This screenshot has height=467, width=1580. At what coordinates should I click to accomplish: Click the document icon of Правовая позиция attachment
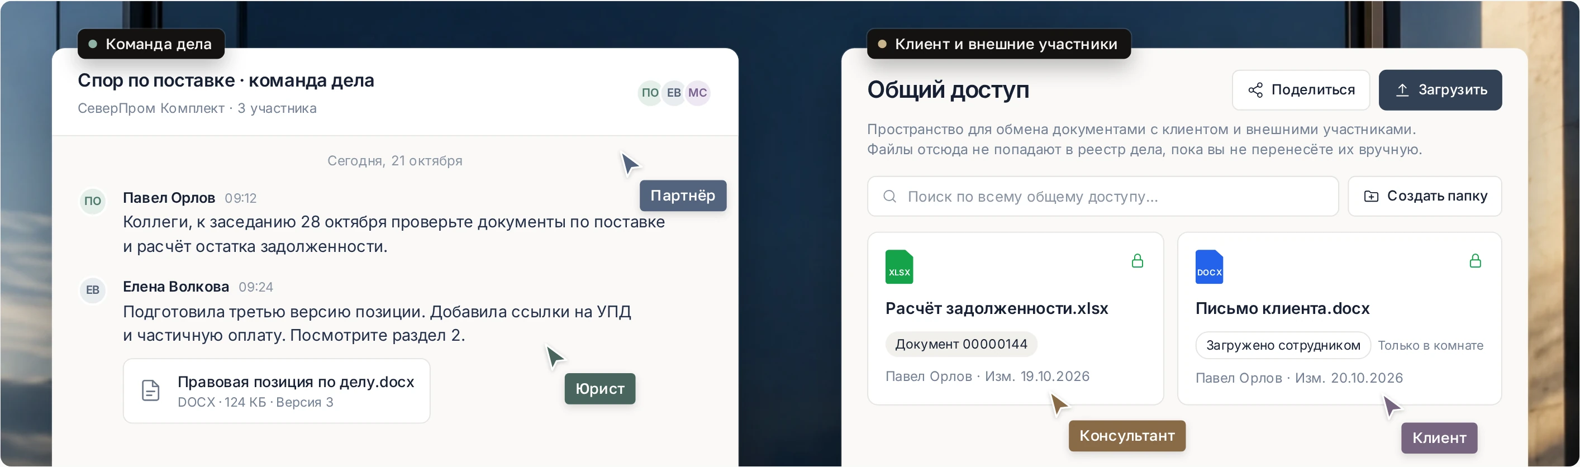tap(151, 390)
